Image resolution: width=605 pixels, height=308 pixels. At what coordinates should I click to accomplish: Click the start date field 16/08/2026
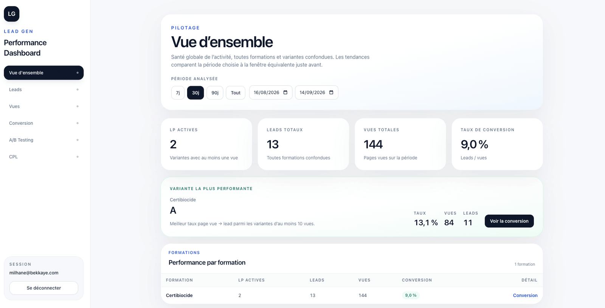(270, 93)
